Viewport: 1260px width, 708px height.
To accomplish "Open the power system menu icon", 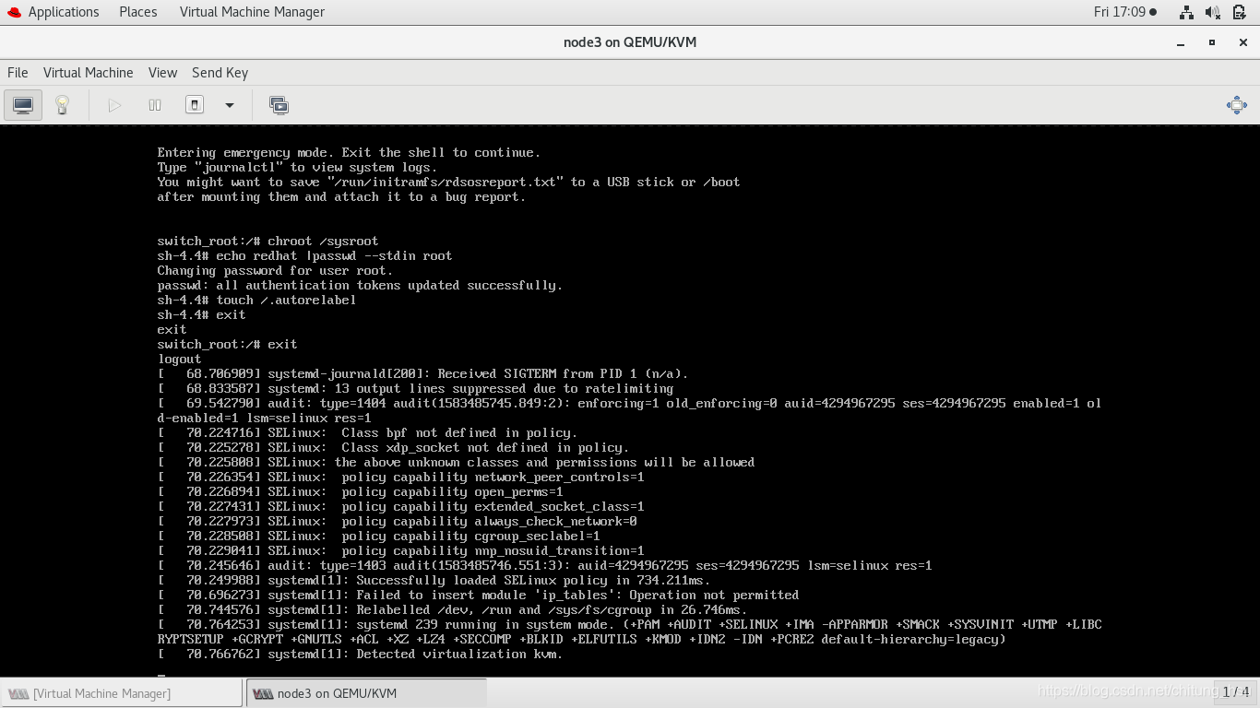I will pos(1239,12).
